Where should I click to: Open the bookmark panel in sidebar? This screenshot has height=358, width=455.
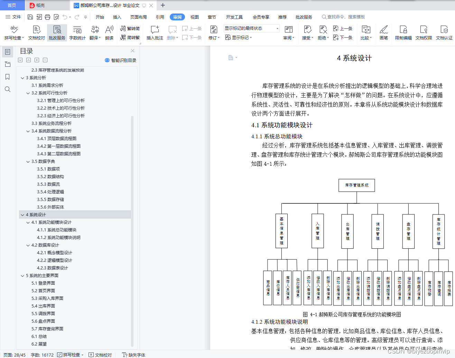(x=8, y=77)
